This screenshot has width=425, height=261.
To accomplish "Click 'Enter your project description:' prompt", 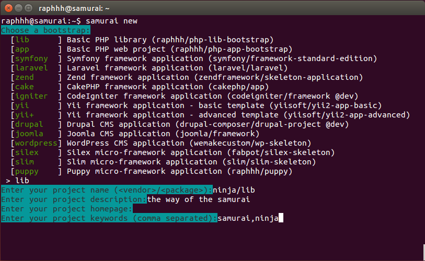I will 74,199.
